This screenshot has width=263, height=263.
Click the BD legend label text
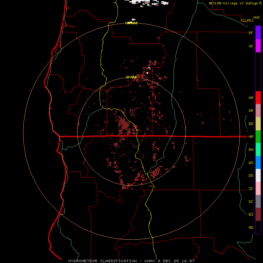coord(251,124)
